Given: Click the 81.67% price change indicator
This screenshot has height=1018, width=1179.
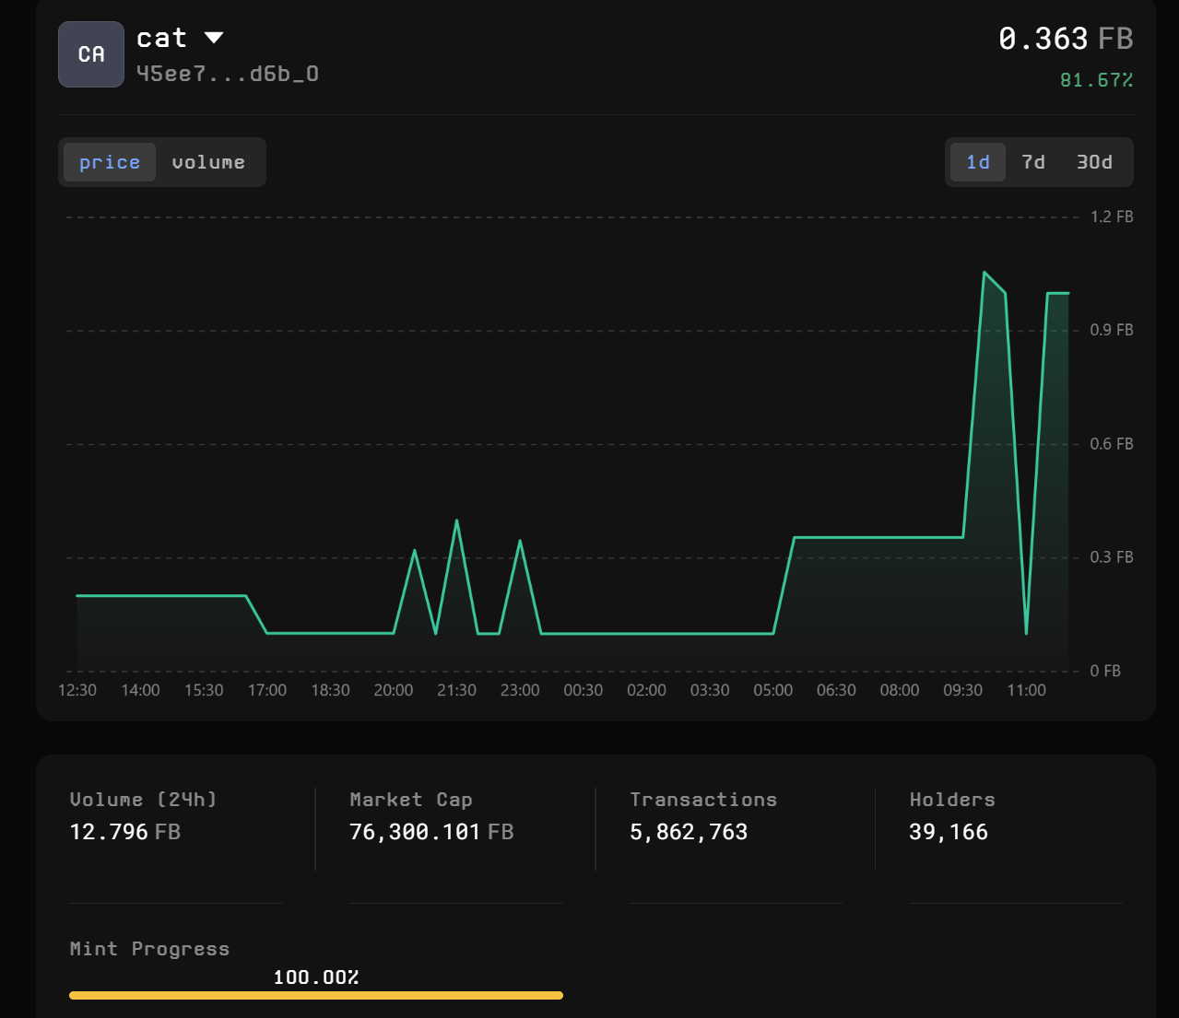Looking at the screenshot, I should [1095, 80].
